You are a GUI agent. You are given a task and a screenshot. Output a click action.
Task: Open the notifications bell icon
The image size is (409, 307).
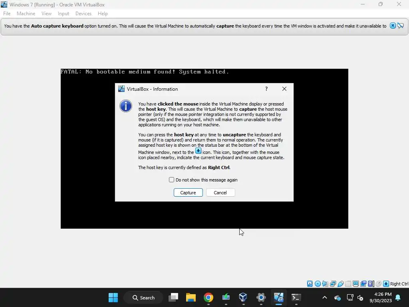pos(398,297)
